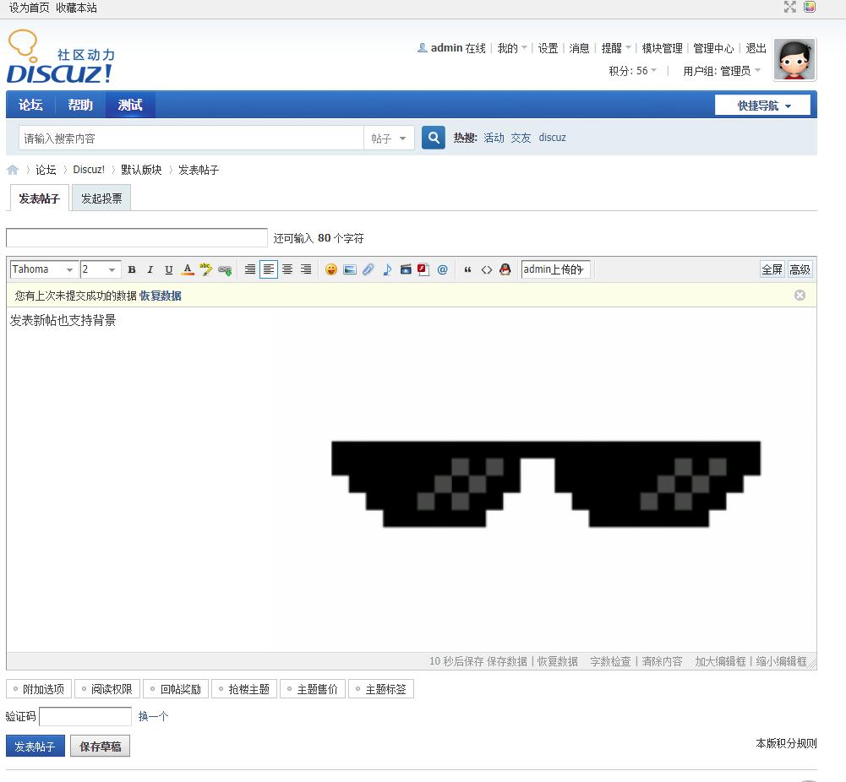
Task: Open hot search link 活动
Action: [494, 138]
